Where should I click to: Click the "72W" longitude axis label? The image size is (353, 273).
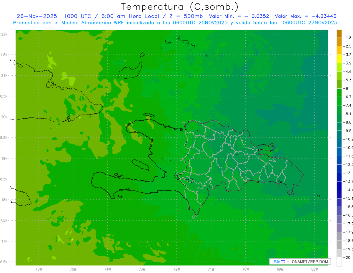pos(176,269)
